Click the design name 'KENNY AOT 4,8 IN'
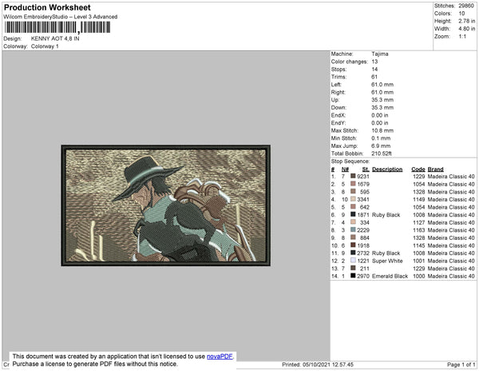The width and height of the screenshot is (479, 371). tap(55, 38)
